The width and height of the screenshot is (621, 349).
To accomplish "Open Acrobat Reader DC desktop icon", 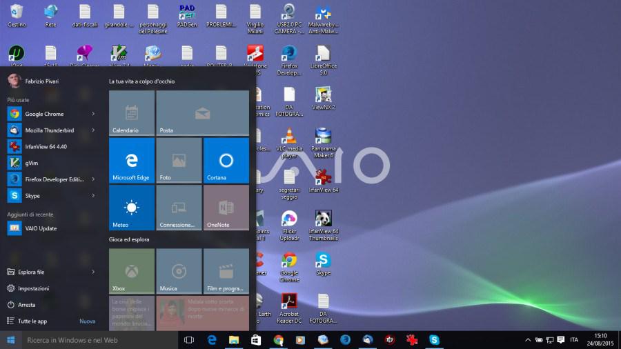I will 289,308.
